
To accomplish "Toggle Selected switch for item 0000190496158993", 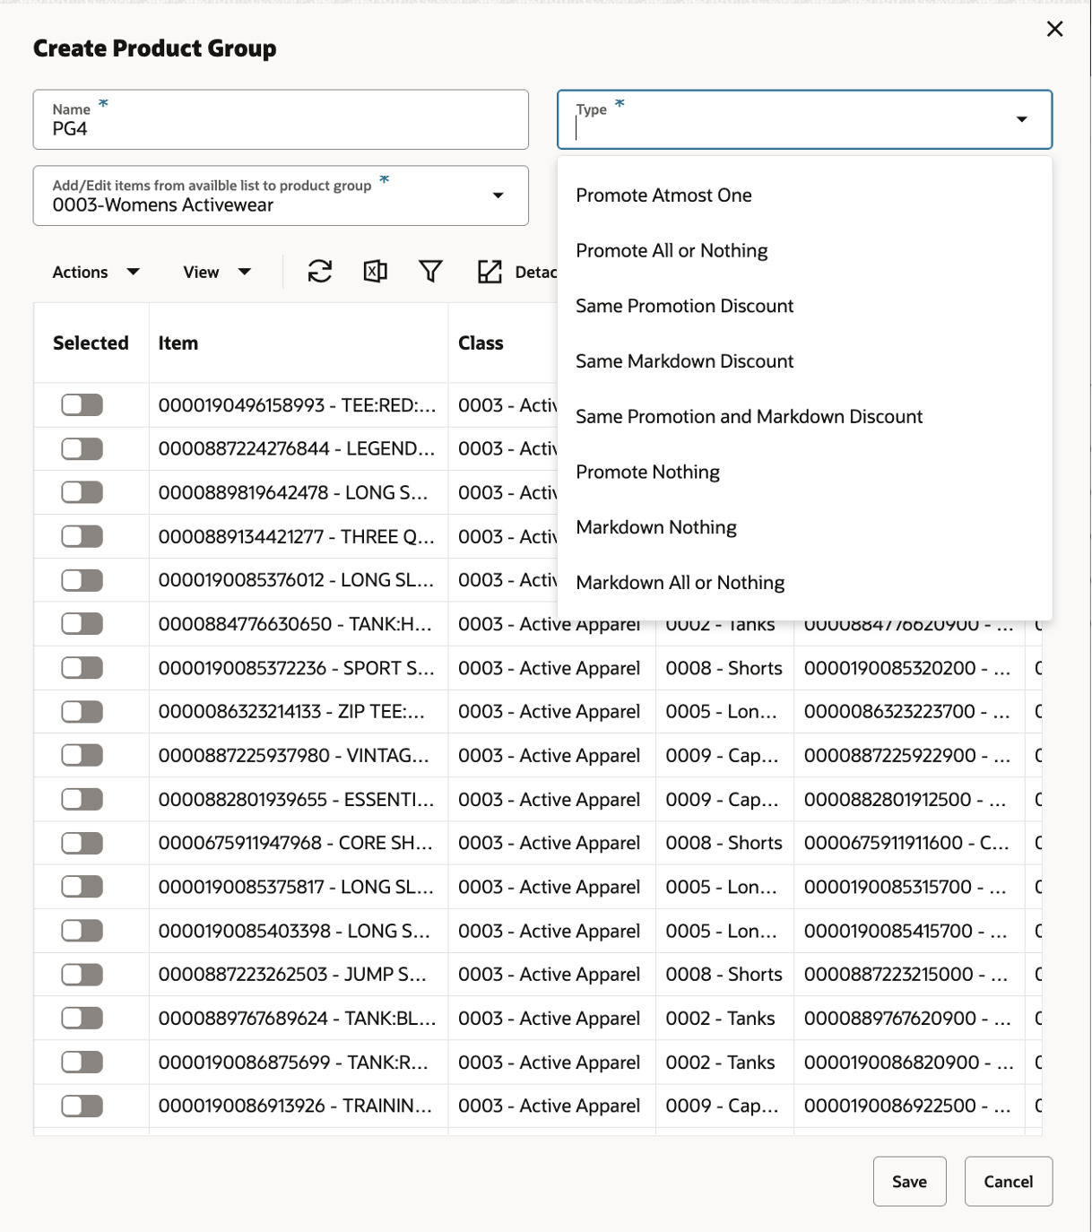I will [x=82, y=405].
